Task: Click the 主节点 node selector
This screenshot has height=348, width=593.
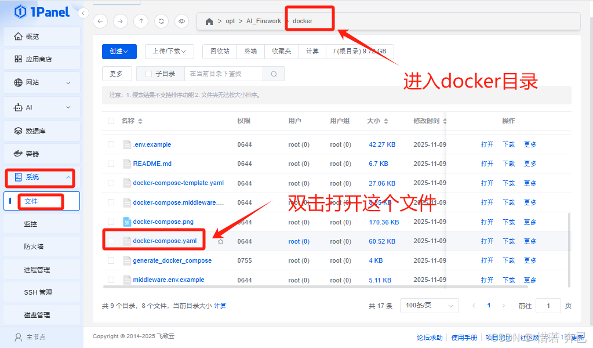Action: pos(30,337)
